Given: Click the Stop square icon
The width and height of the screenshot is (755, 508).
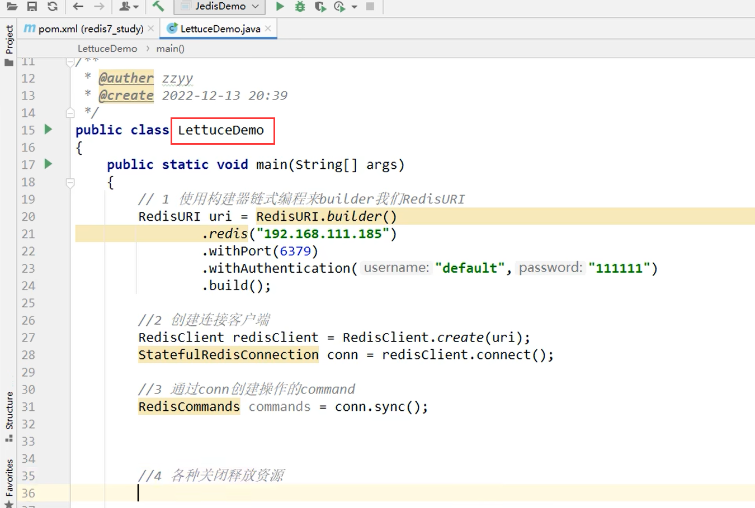Looking at the screenshot, I should pos(370,7).
